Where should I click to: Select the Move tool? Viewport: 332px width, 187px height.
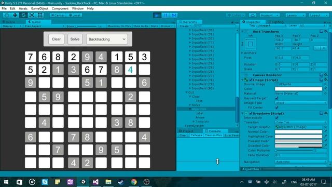[15, 15]
